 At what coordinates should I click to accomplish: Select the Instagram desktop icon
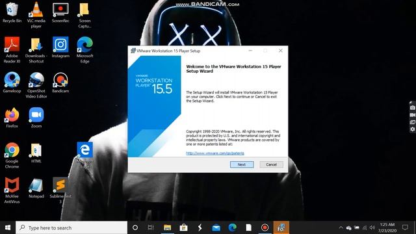coord(60,47)
